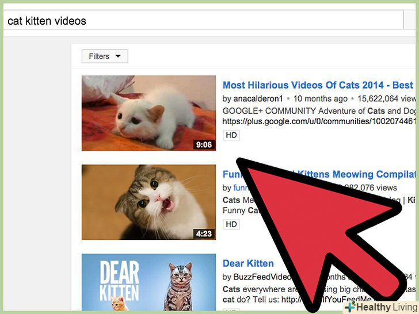Click 'GOOGLE+ COMMUNITY Adventure of Cats' description
The image size is (419, 314).
(319, 111)
